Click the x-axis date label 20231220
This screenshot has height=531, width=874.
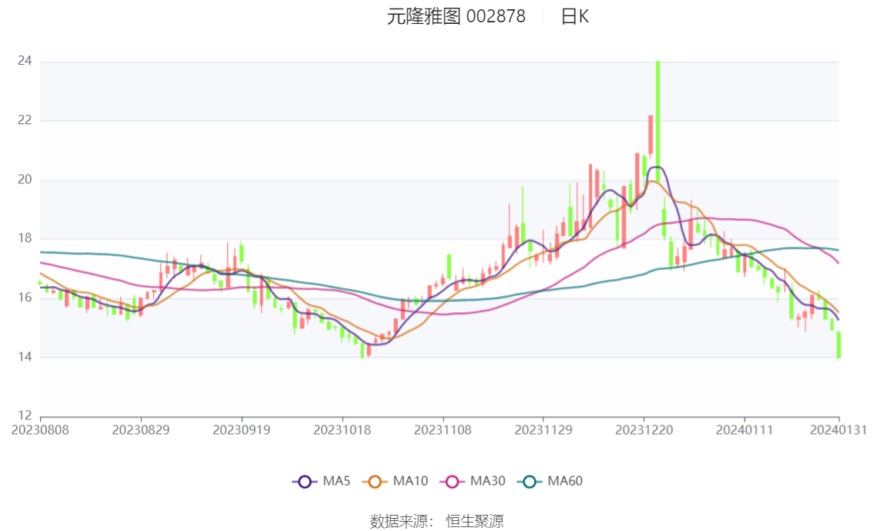point(644,430)
